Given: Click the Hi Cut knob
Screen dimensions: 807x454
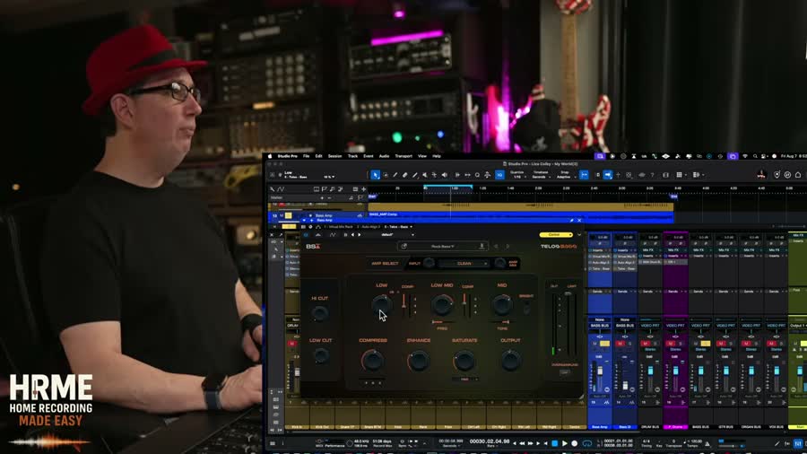Looking at the screenshot, I should 319,312.
